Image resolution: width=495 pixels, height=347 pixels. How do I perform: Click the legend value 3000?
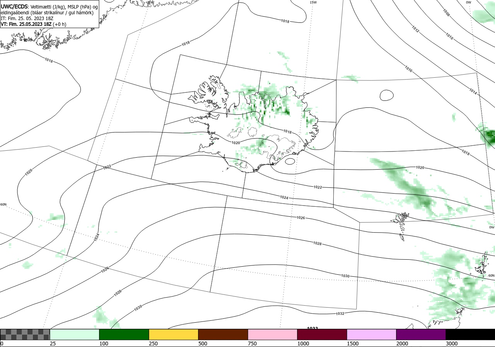click(452, 344)
